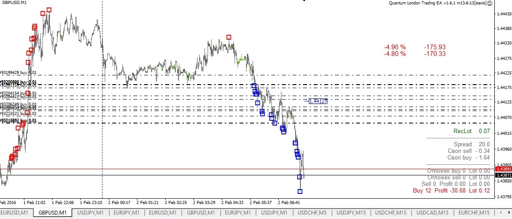Screen dimensions: 512x219
Task: Click the 1.44430 price scale value
Action: [504, 14]
